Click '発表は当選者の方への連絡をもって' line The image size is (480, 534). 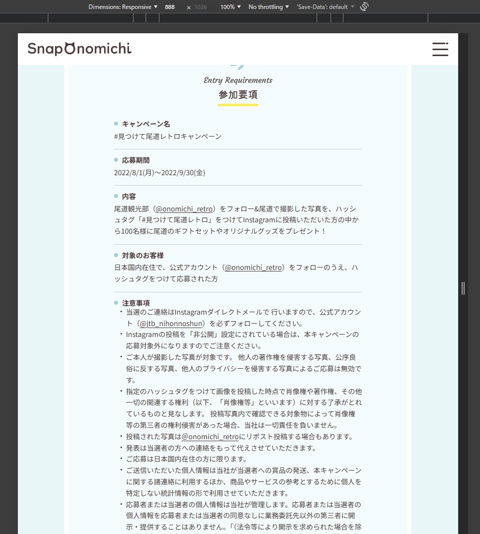click(x=221, y=448)
